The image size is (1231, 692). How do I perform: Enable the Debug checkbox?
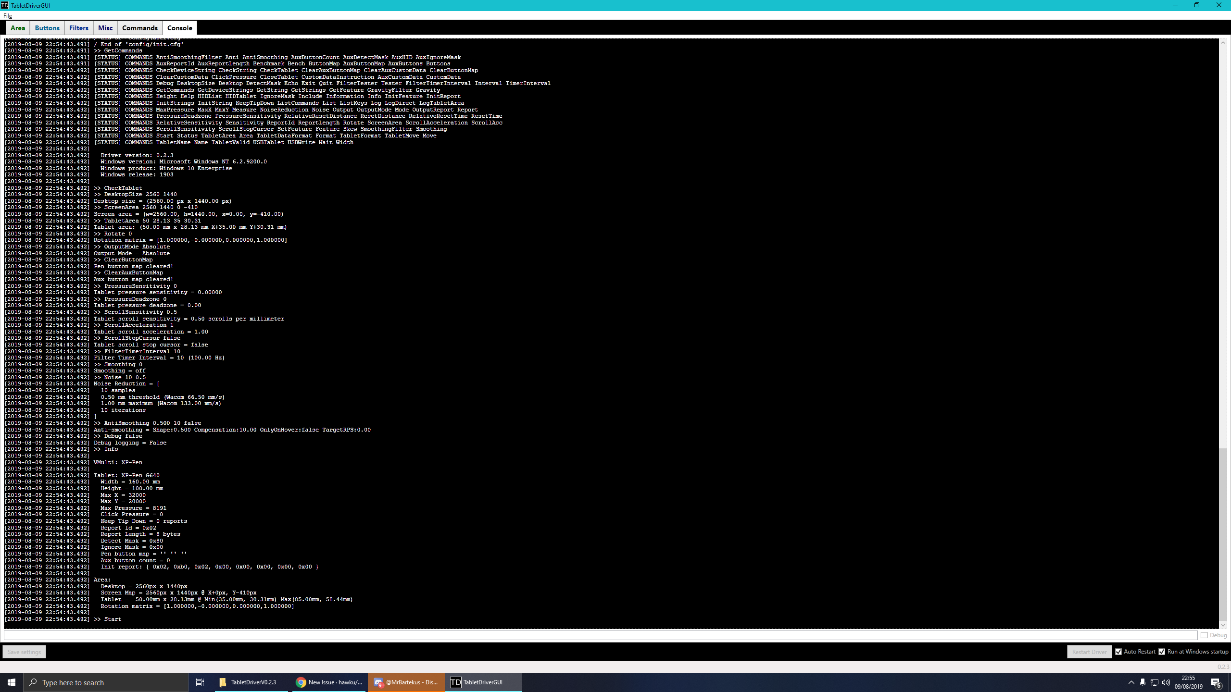(1204, 635)
